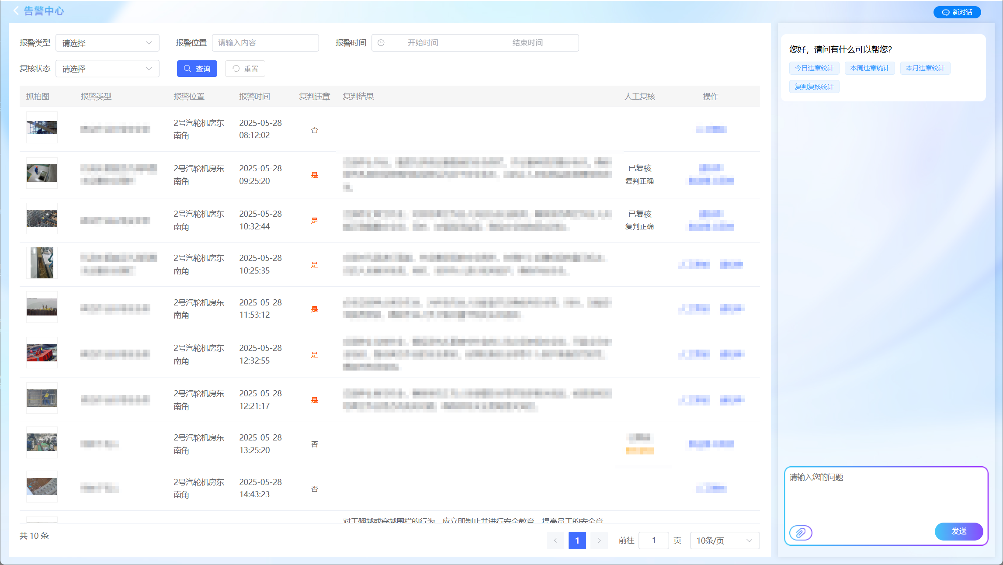Screen dimensions: 1003x565
Task: Select the 今日违章统计 quick prompt
Action: (814, 68)
